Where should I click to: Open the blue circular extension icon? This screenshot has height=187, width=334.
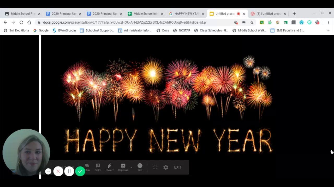click(x=301, y=22)
